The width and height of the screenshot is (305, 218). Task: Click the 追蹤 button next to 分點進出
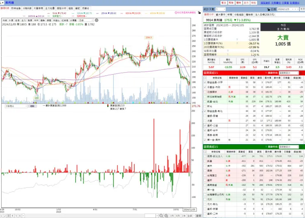click(32, 106)
